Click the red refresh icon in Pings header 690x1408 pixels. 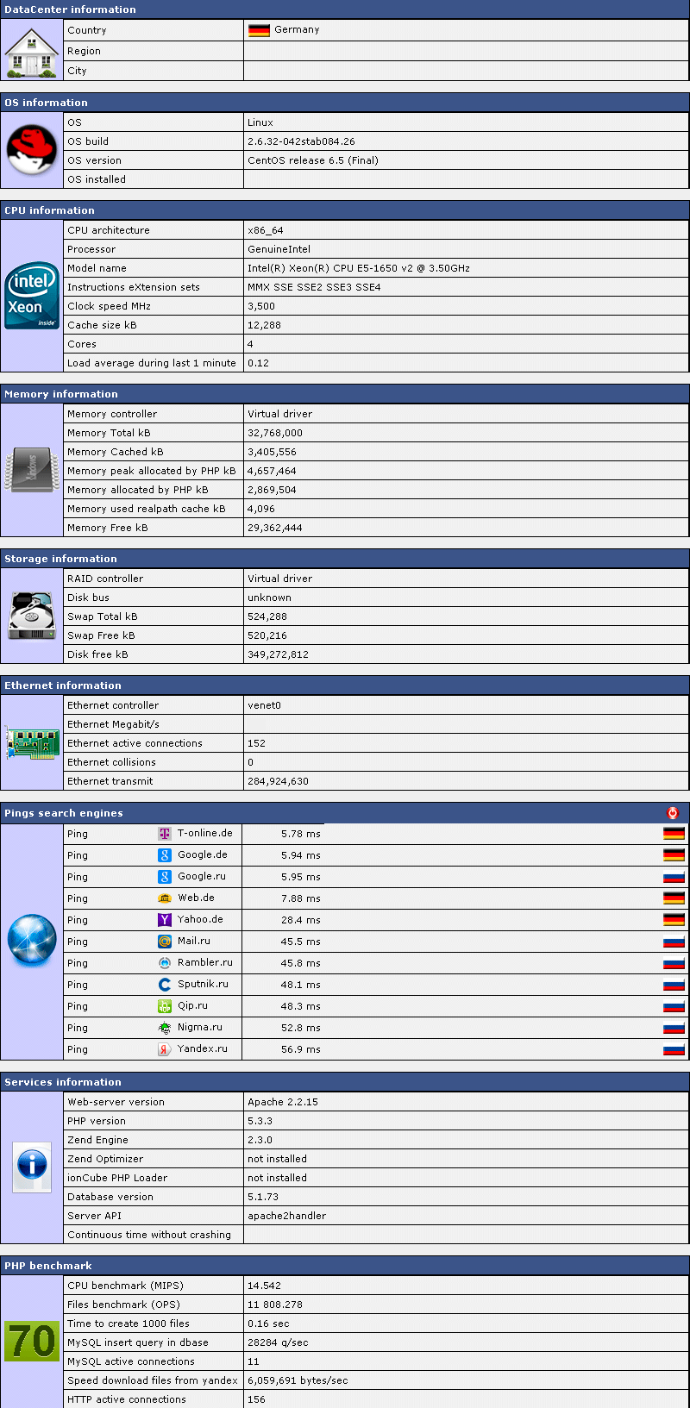click(673, 813)
